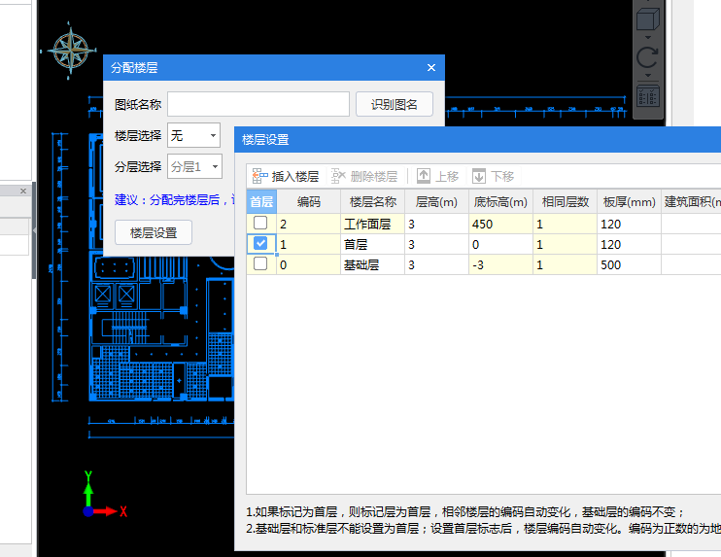Image resolution: width=721 pixels, height=557 pixels.
Task: Click the 底标高(m) column header
Action: [500, 202]
